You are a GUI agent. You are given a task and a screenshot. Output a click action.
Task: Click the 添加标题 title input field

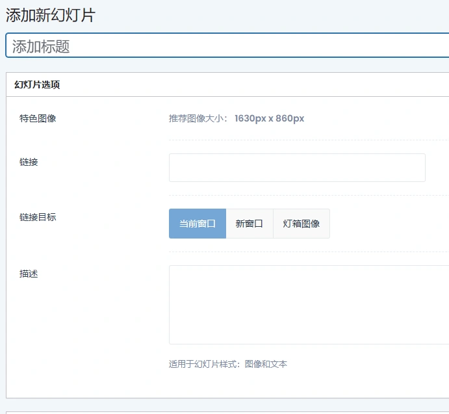[x=227, y=45]
